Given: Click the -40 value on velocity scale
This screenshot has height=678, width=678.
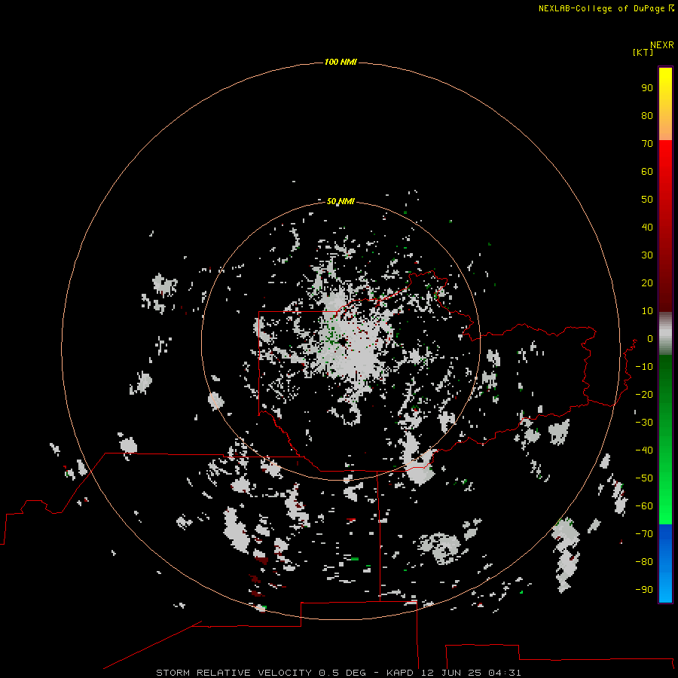Looking at the screenshot, I should pos(644,450).
